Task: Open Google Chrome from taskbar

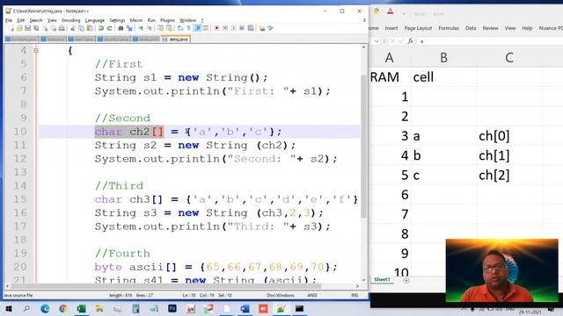Action: pyautogui.click(x=63, y=308)
